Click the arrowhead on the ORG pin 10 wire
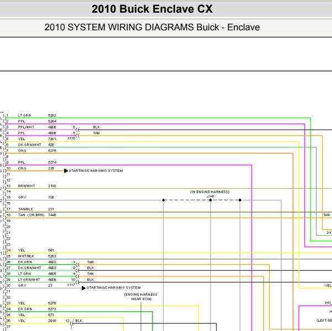This screenshot has height=331, width=332. pyautogui.click(x=66, y=171)
